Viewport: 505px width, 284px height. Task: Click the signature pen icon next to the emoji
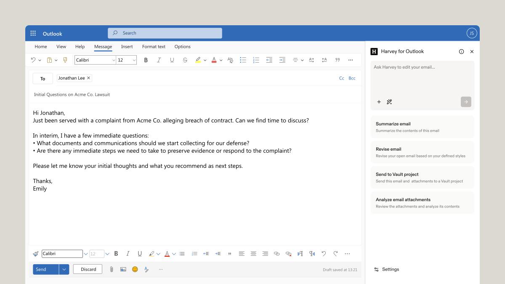coord(146,269)
